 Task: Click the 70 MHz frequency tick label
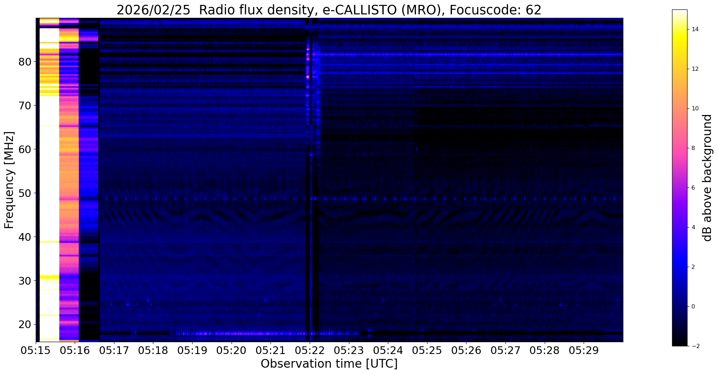25,106
